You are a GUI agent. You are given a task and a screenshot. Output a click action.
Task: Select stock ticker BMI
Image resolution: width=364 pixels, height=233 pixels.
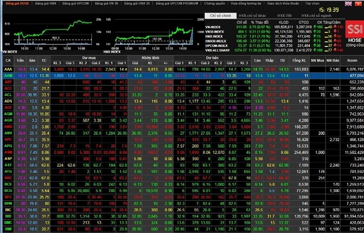(x=8, y=229)
